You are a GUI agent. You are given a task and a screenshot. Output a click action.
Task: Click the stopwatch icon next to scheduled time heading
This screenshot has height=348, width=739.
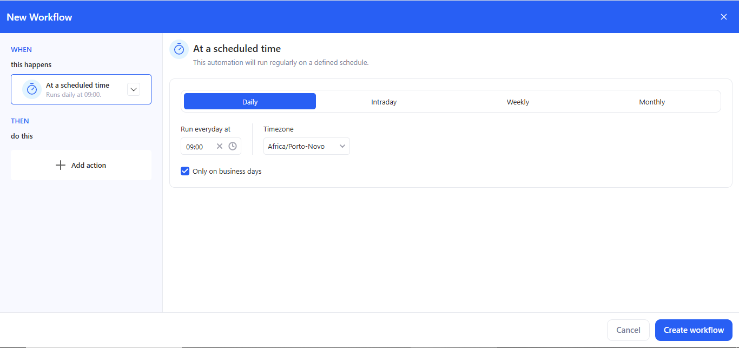tap(179, 49)
